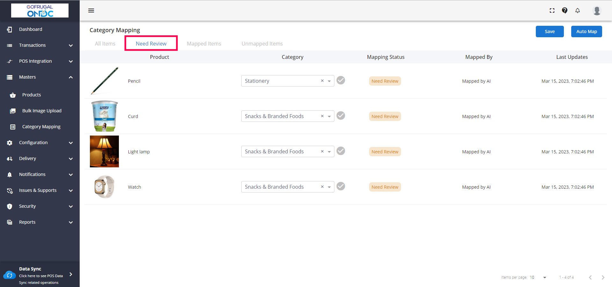Open Bulk Image Upload in sidebar
This screenshot has width=612, height=287.
pyautogui.click(x=42, y=111)
